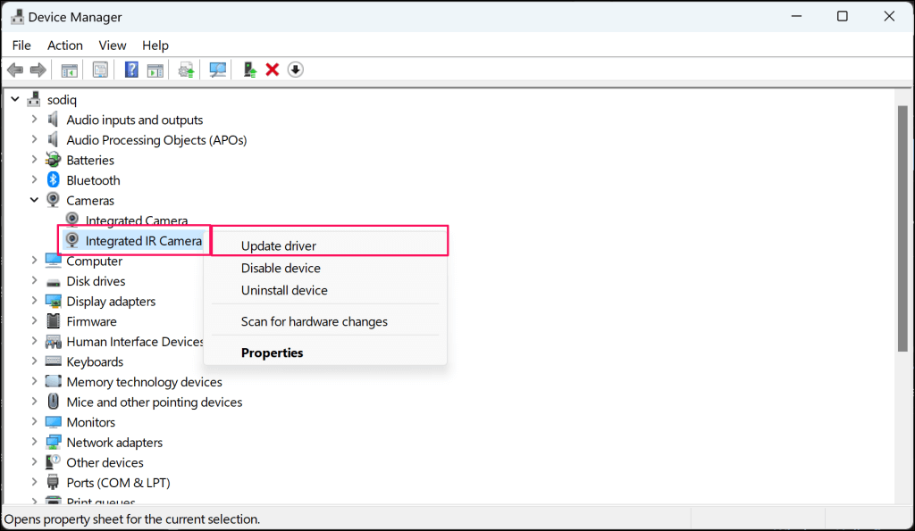915x531 pixels.
Task: Collapse the sodiq root node
Action: 15,99
